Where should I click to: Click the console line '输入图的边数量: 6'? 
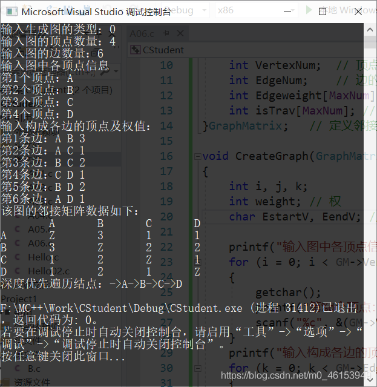pos(52,54)
